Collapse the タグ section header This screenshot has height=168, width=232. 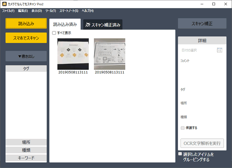tap(26, 69)
